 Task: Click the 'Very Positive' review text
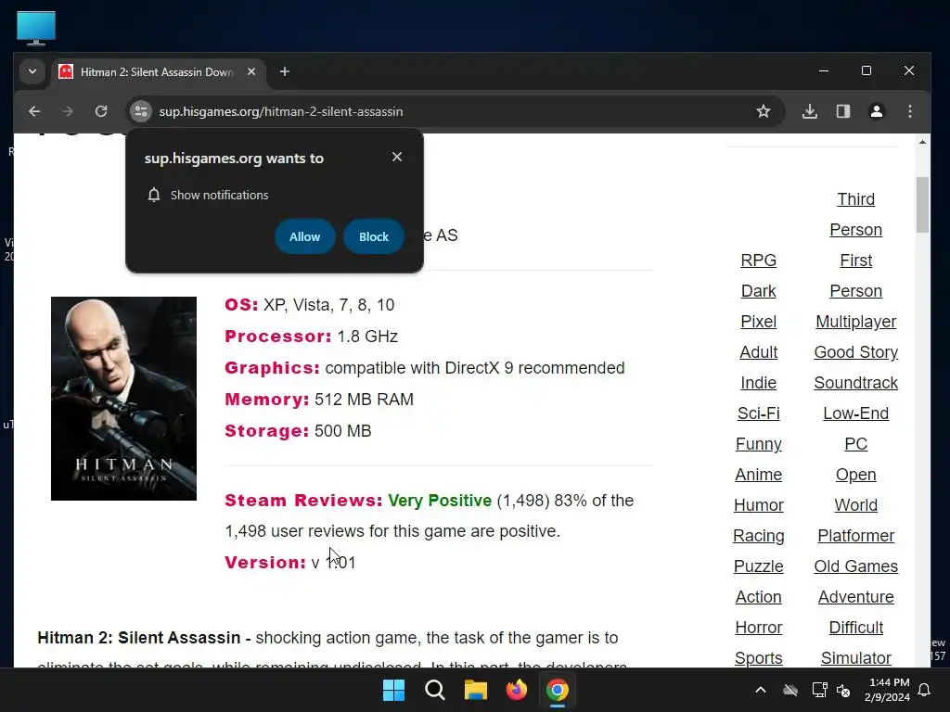click(440, 501)
